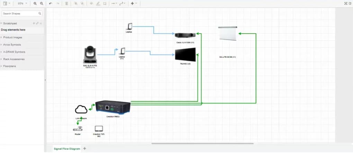Click the delete trash icon
The width and height of the screenshot is (353, 153).
(66, 3)
